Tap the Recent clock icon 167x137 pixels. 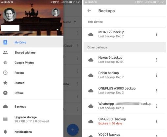5,73
